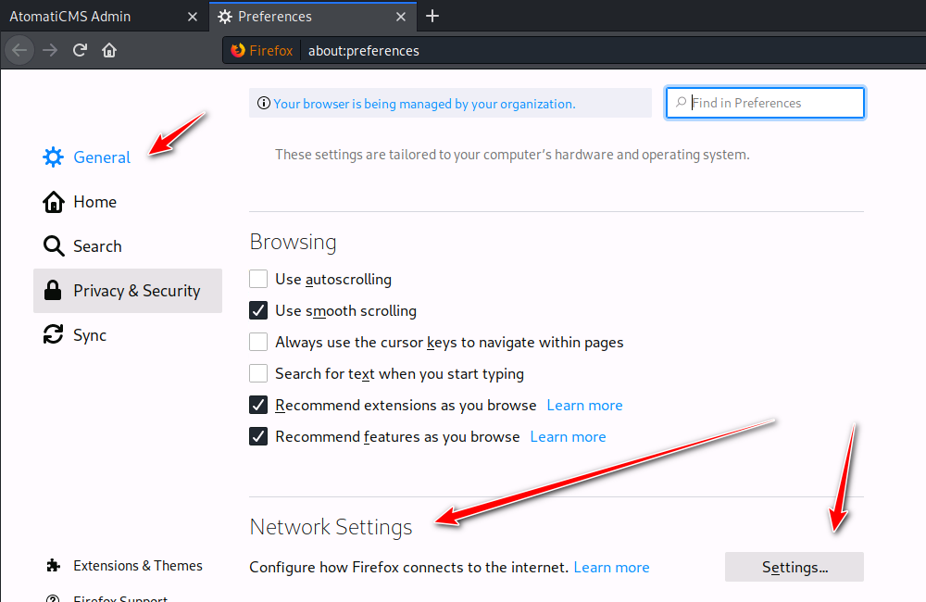Click the Privacy & Security lock icon
Viewport: 926px width, 602px height.
pyautogui.click(x=53, y=291)
